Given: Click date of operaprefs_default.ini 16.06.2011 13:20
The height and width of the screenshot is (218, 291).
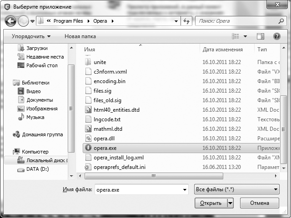Looking at the screenshot, I should point(221,167).
